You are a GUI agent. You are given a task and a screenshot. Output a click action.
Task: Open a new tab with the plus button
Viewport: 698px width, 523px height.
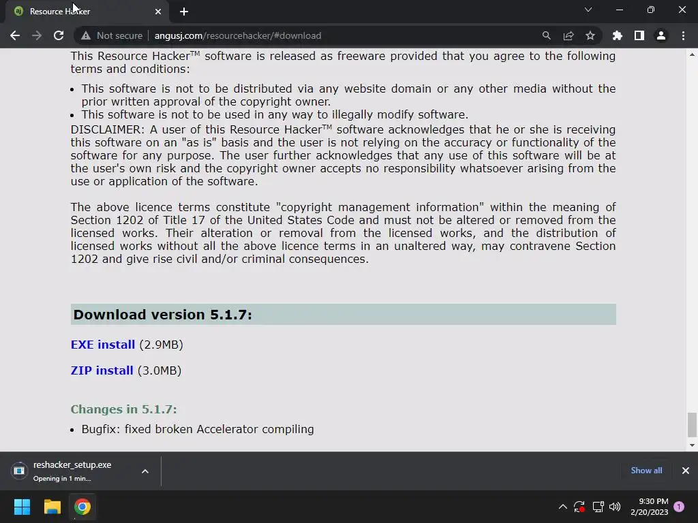coord(184,12)
